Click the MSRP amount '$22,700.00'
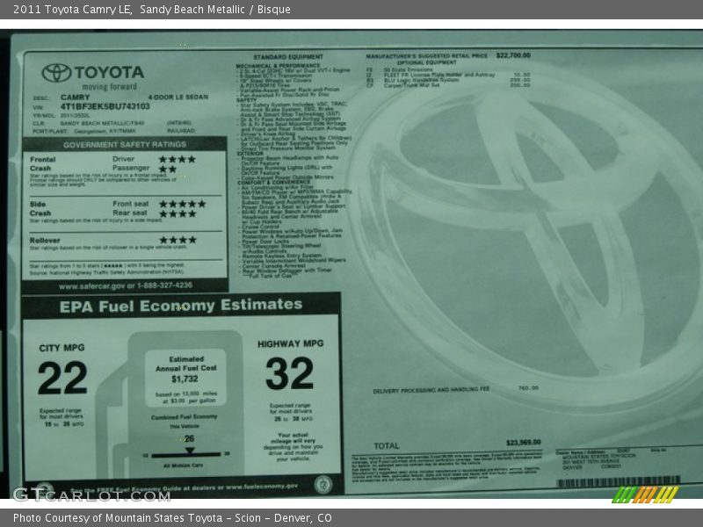 click(x=513, y=55)
